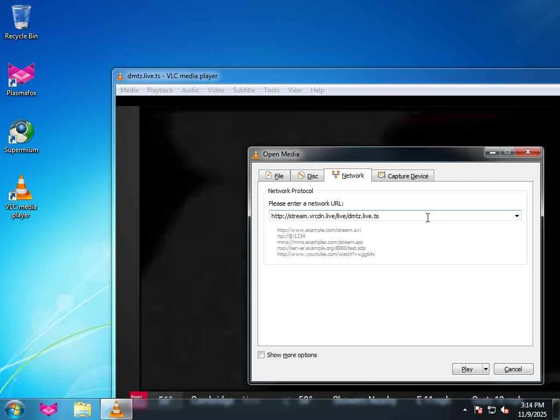Select the Plasmafox desktop shortcut
The height and width of the screenshot is (420, 560).
pos(21,79)
